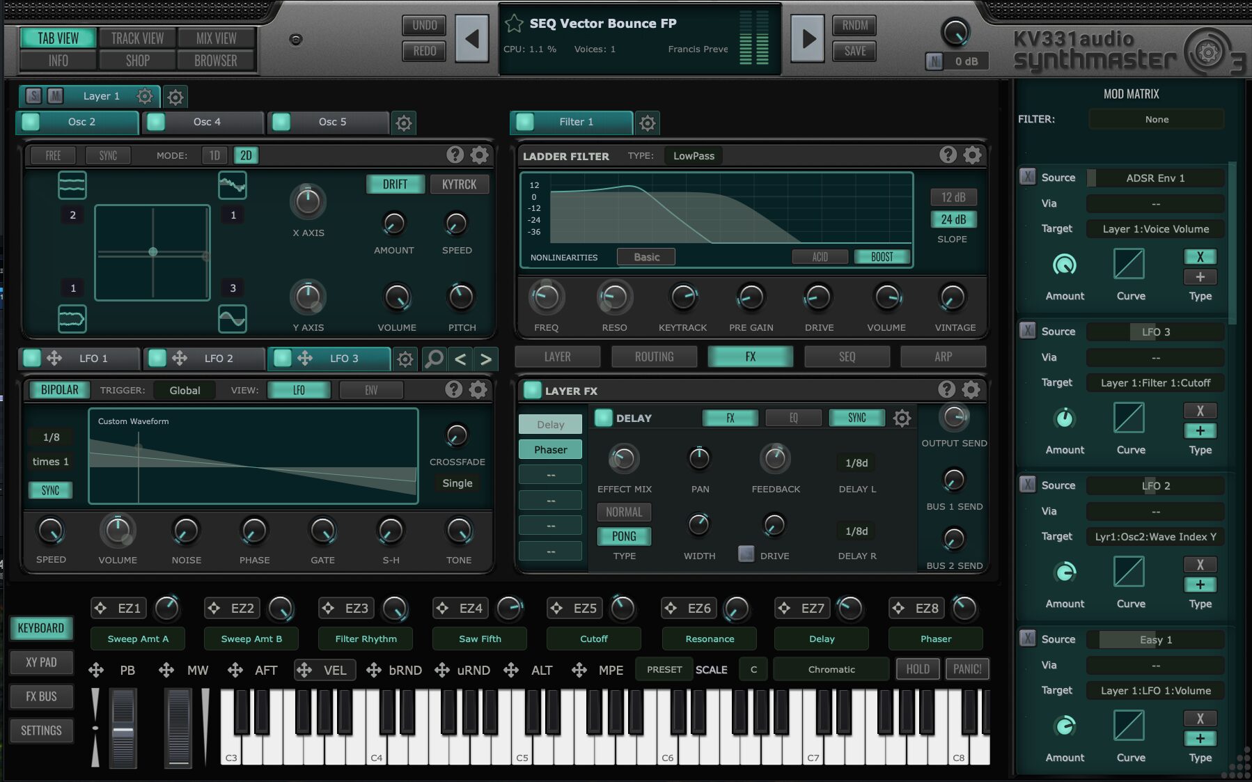This screenshot has height=782, width=1252.
Task: Switch to the MIX VIEW tab
Action: click(216, 38)
